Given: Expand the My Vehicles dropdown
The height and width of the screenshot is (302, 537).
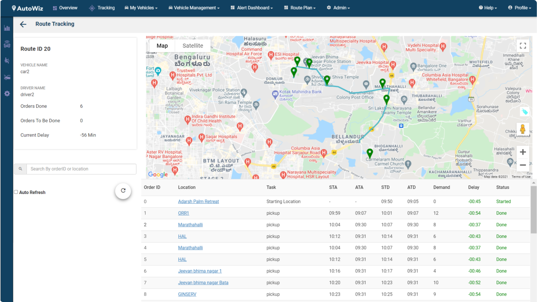Looking at the screenshot, I should [x=141, y=8].
